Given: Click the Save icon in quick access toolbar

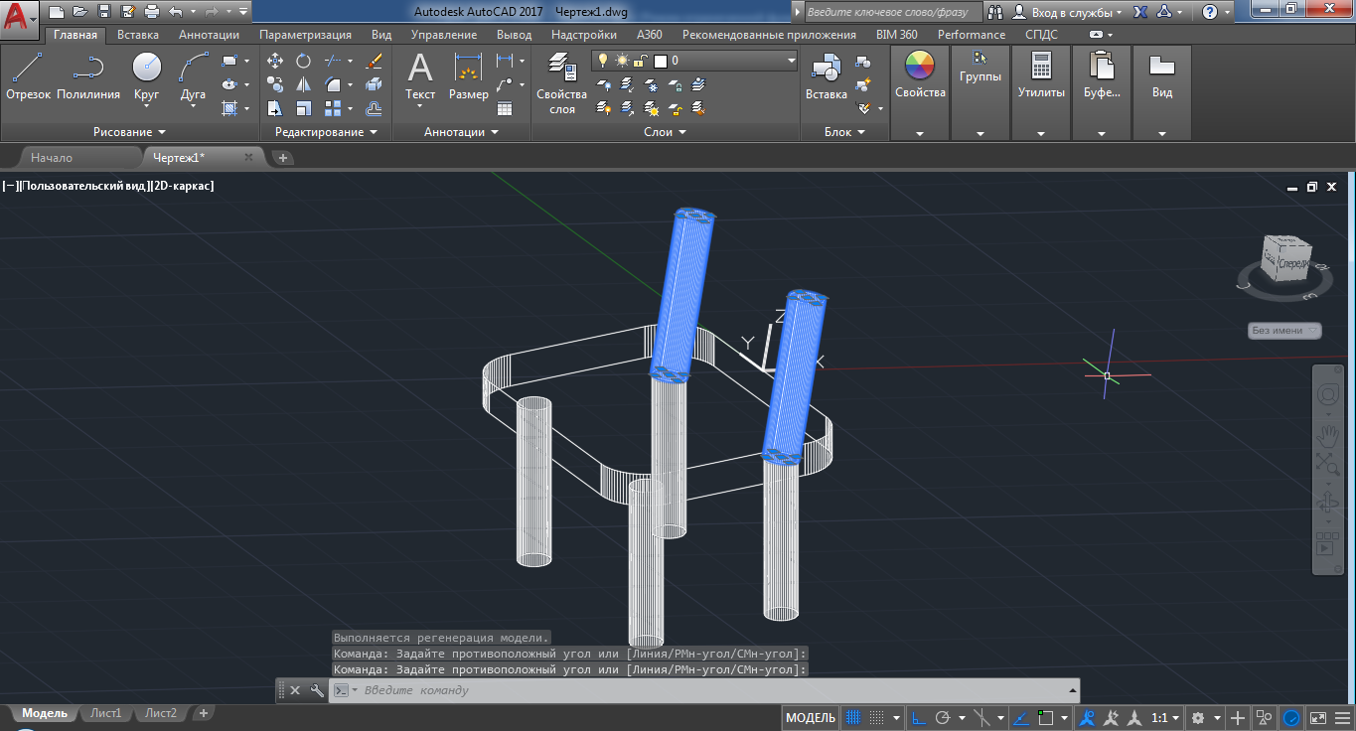Looking at the screenshot, I should (x=103, y=12).
